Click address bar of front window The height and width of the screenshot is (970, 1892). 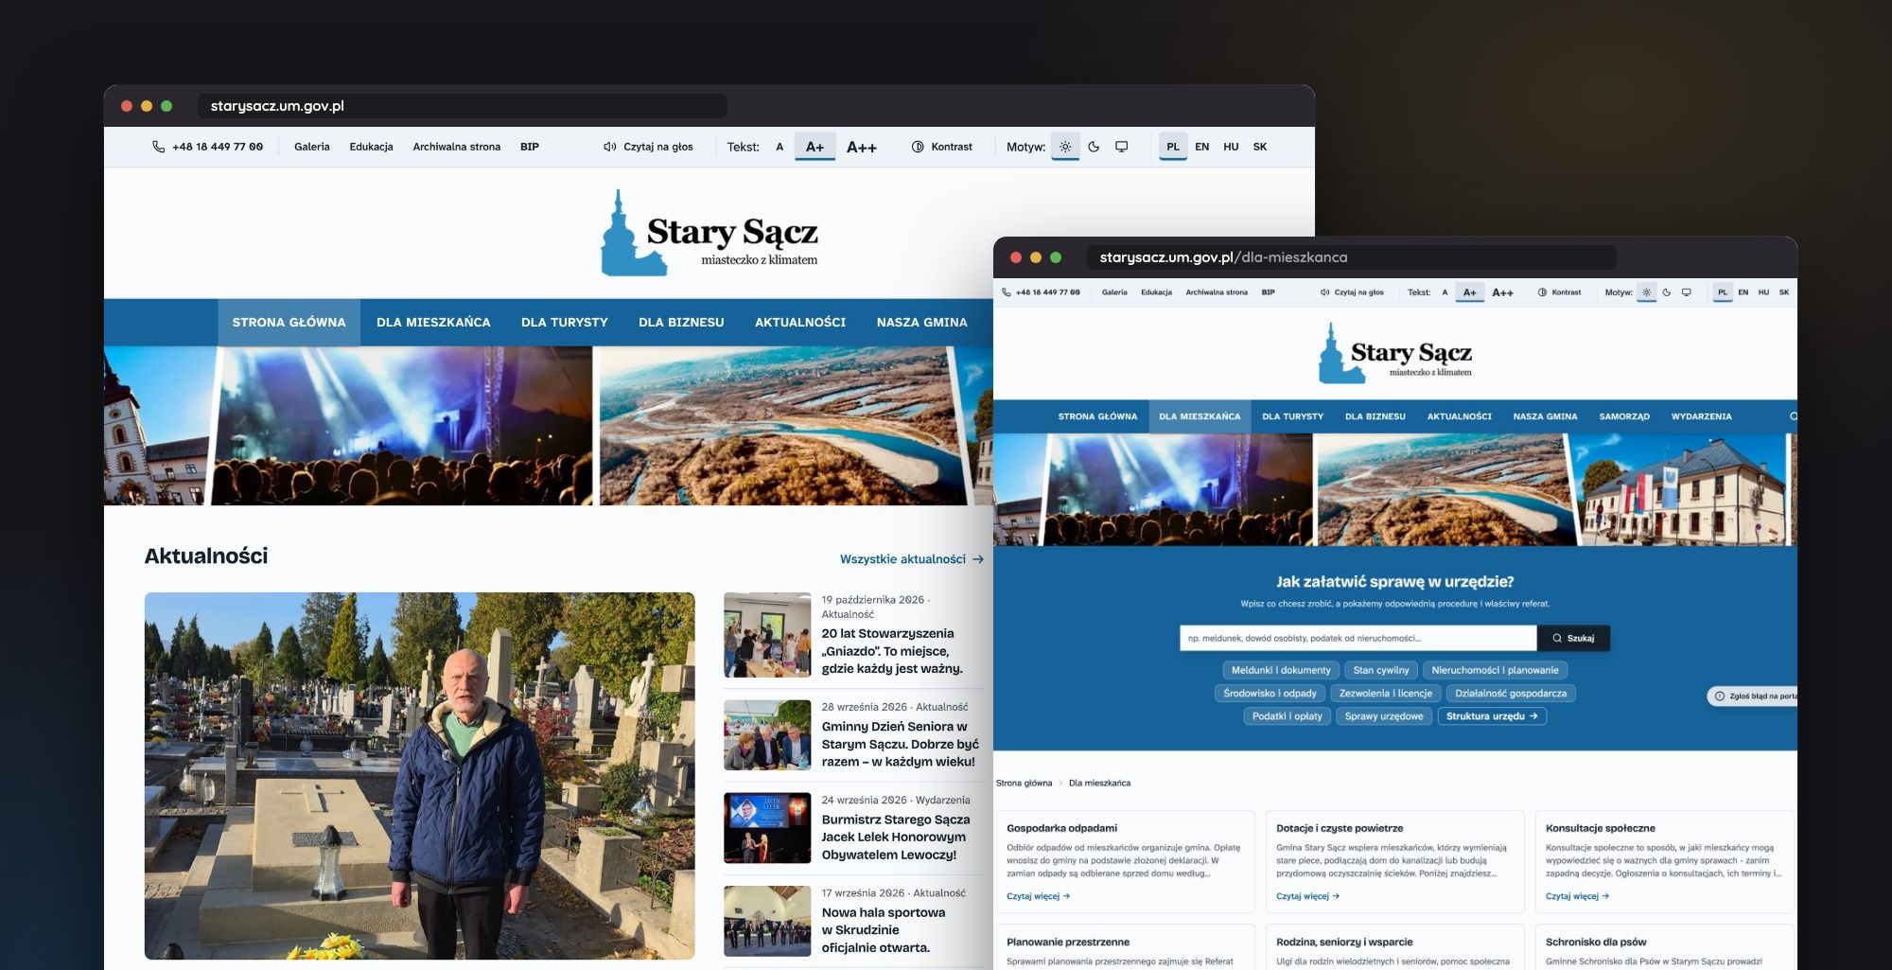pos(1351,257)
